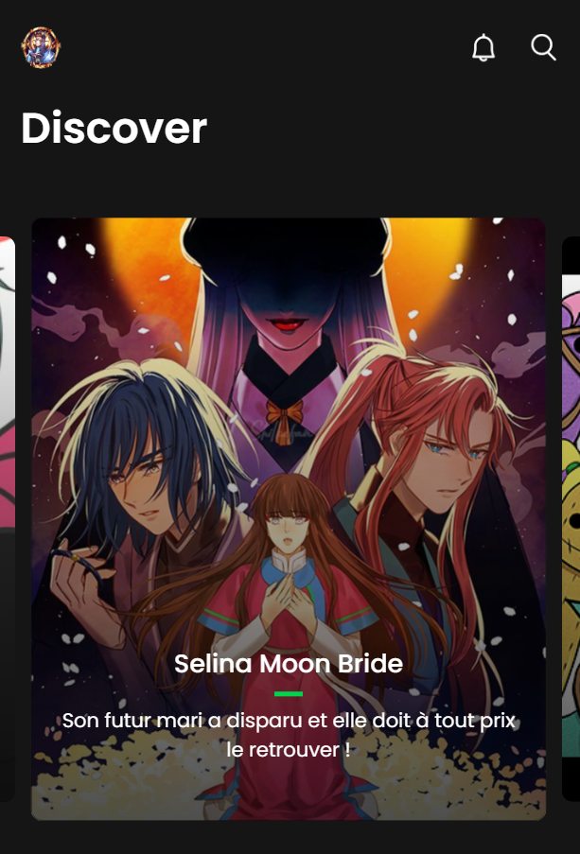580x854 pixels.
Task: Click the Discover page heading
Action: 114,128
